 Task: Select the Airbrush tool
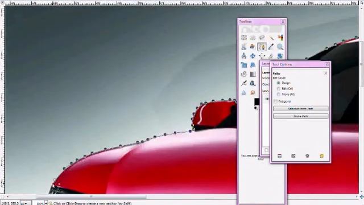244,83
